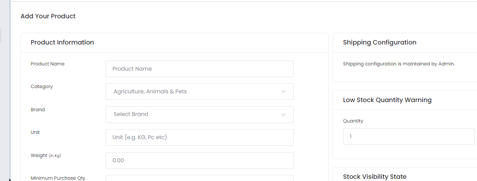Focus the Product Name text field
477x181 pixels.
click(x=199, y=69)
